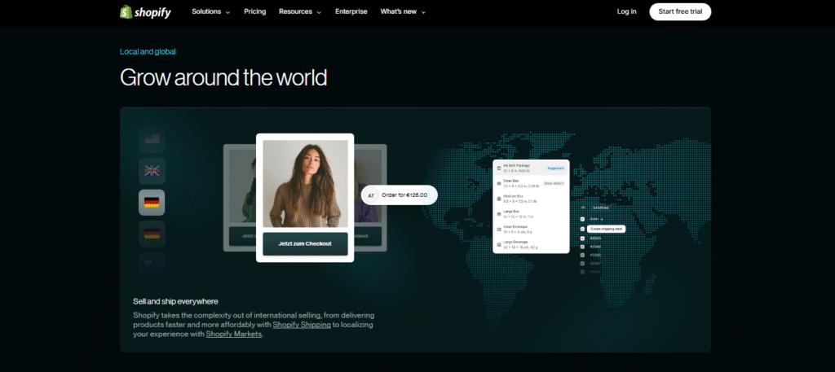Click the Large Box package icon
Image resolution: width=835 pixels, height=372 pixels.
499,214
